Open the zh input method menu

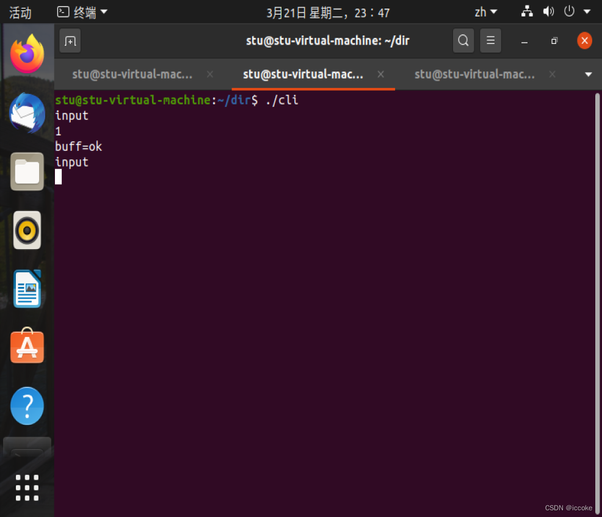click(x=485, y=12)
